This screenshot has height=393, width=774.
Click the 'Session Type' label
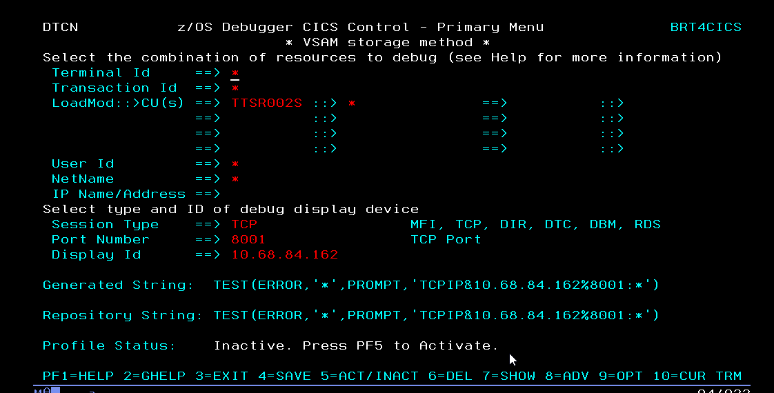pyautogui.click(x=105, y=224)
